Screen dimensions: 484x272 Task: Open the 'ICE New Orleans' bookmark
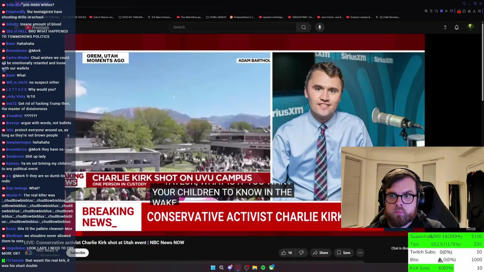pyautogui.click(x=159, y=17)
